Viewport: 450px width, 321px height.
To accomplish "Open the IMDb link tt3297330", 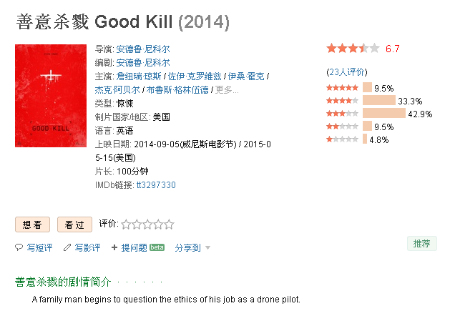I will [x=156, y=185].
